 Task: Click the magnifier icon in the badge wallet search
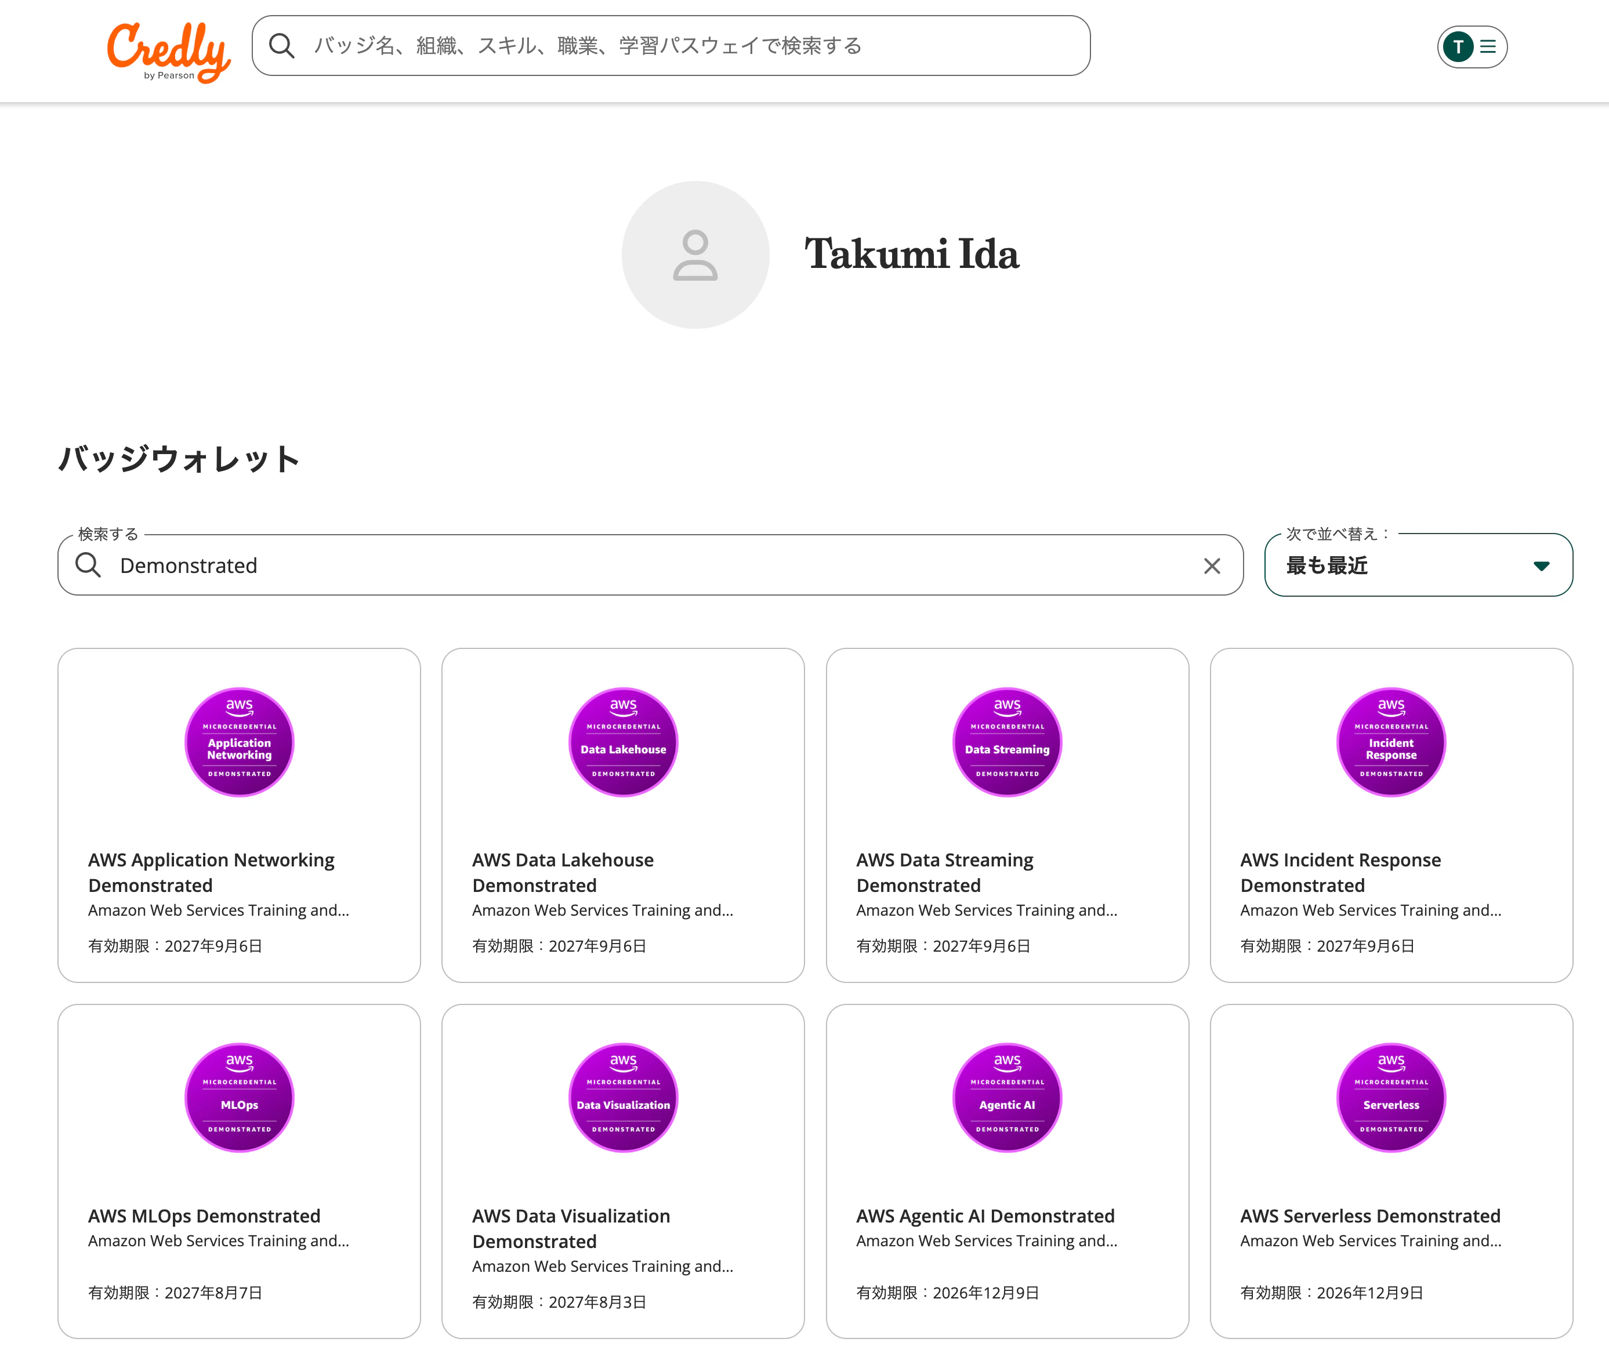point(88,565)
